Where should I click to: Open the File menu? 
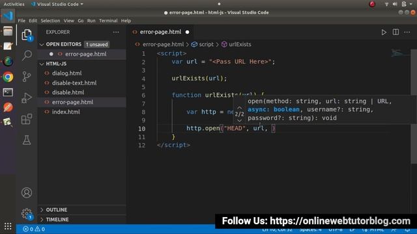(x=22, y=21)
